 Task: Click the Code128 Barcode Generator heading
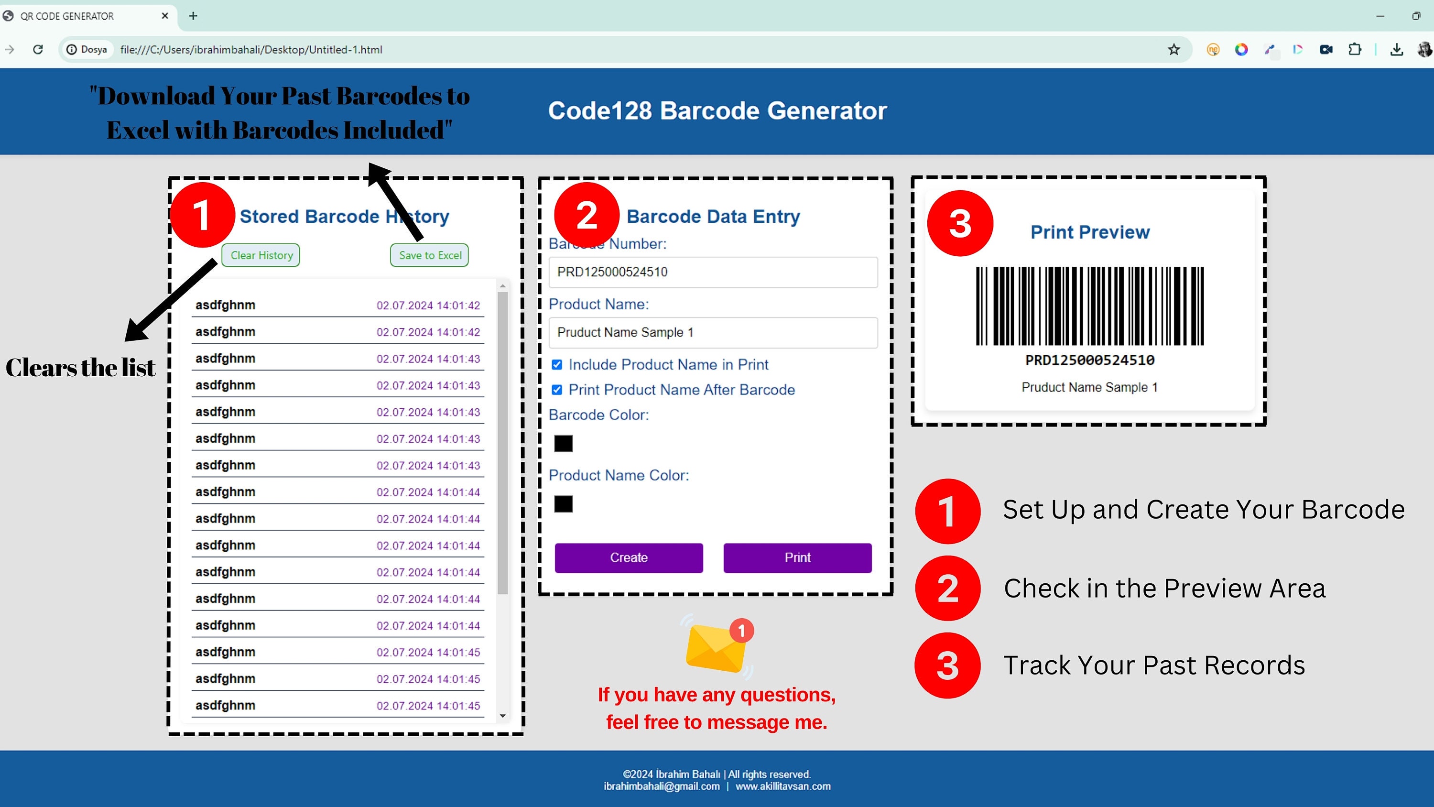[717, 110]
